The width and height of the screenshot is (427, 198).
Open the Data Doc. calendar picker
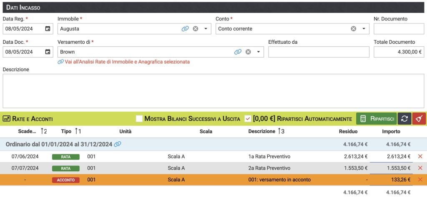tap(48, 52)
